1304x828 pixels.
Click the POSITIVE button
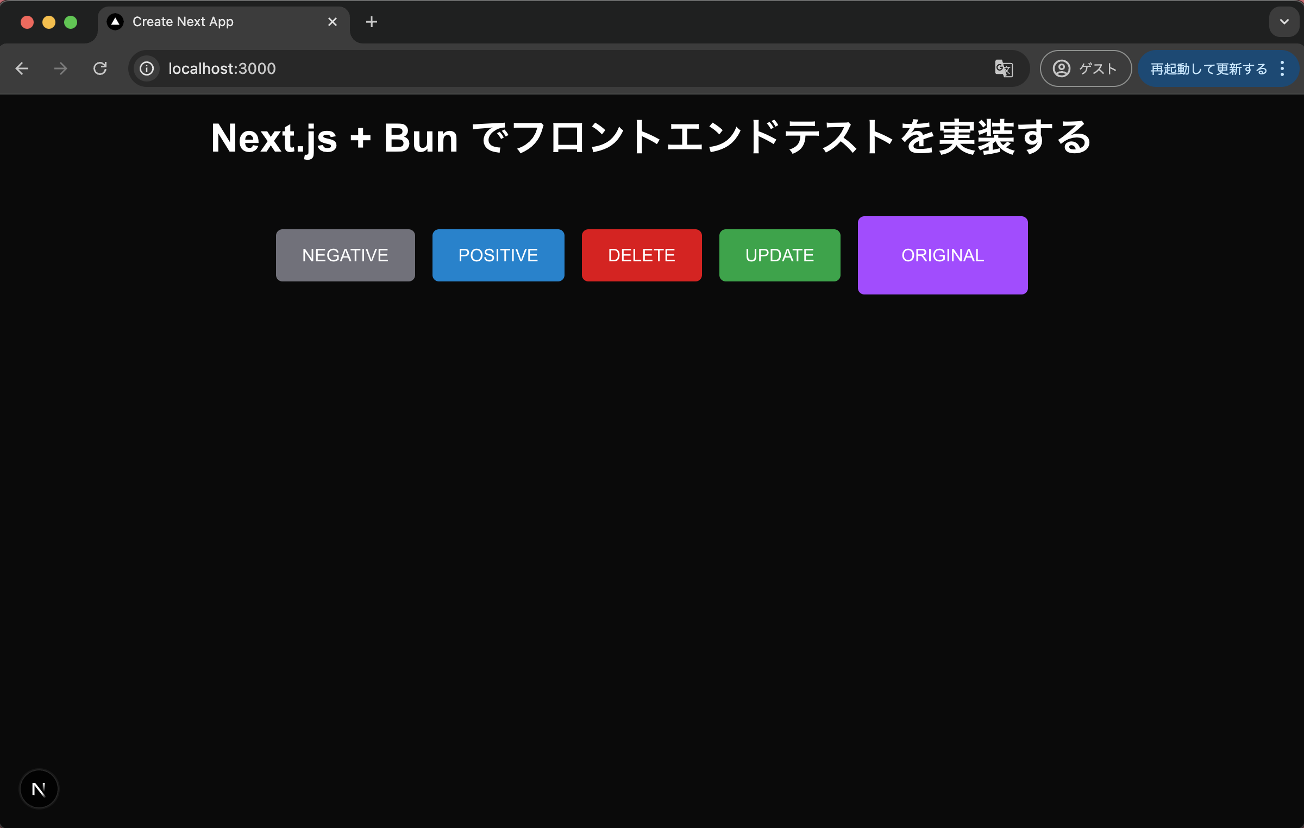tap(498, 255)
